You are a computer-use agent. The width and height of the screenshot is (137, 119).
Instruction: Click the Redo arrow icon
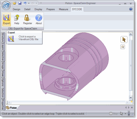pyautogui.click(x=33, y=3)
